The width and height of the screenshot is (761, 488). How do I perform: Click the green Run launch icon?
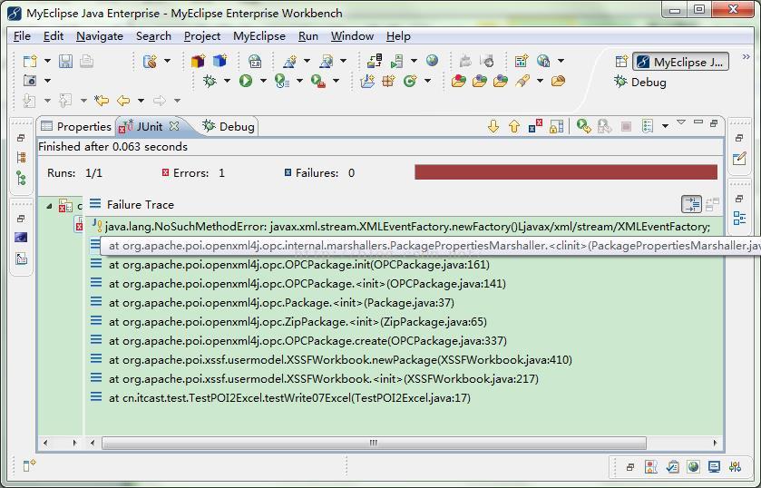(x=246, y=81)
